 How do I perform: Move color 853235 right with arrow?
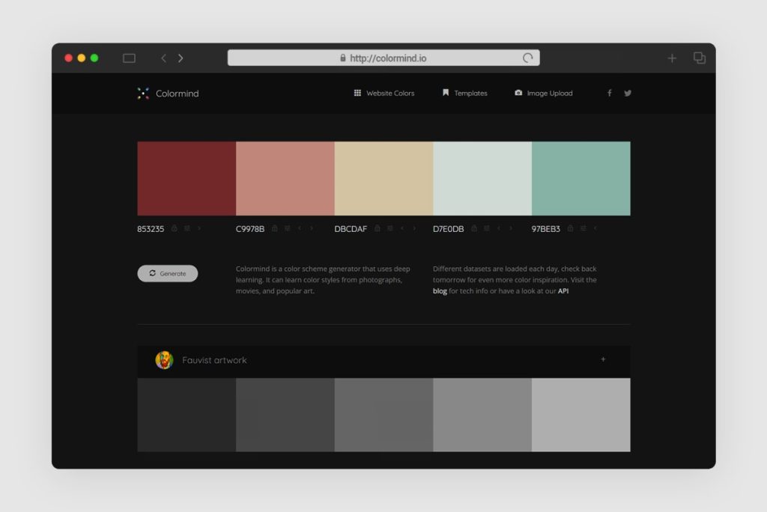coord(199,228)
